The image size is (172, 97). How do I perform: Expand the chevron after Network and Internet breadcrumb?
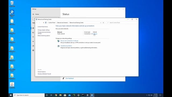pyautogui.click(x=69, y=23)
